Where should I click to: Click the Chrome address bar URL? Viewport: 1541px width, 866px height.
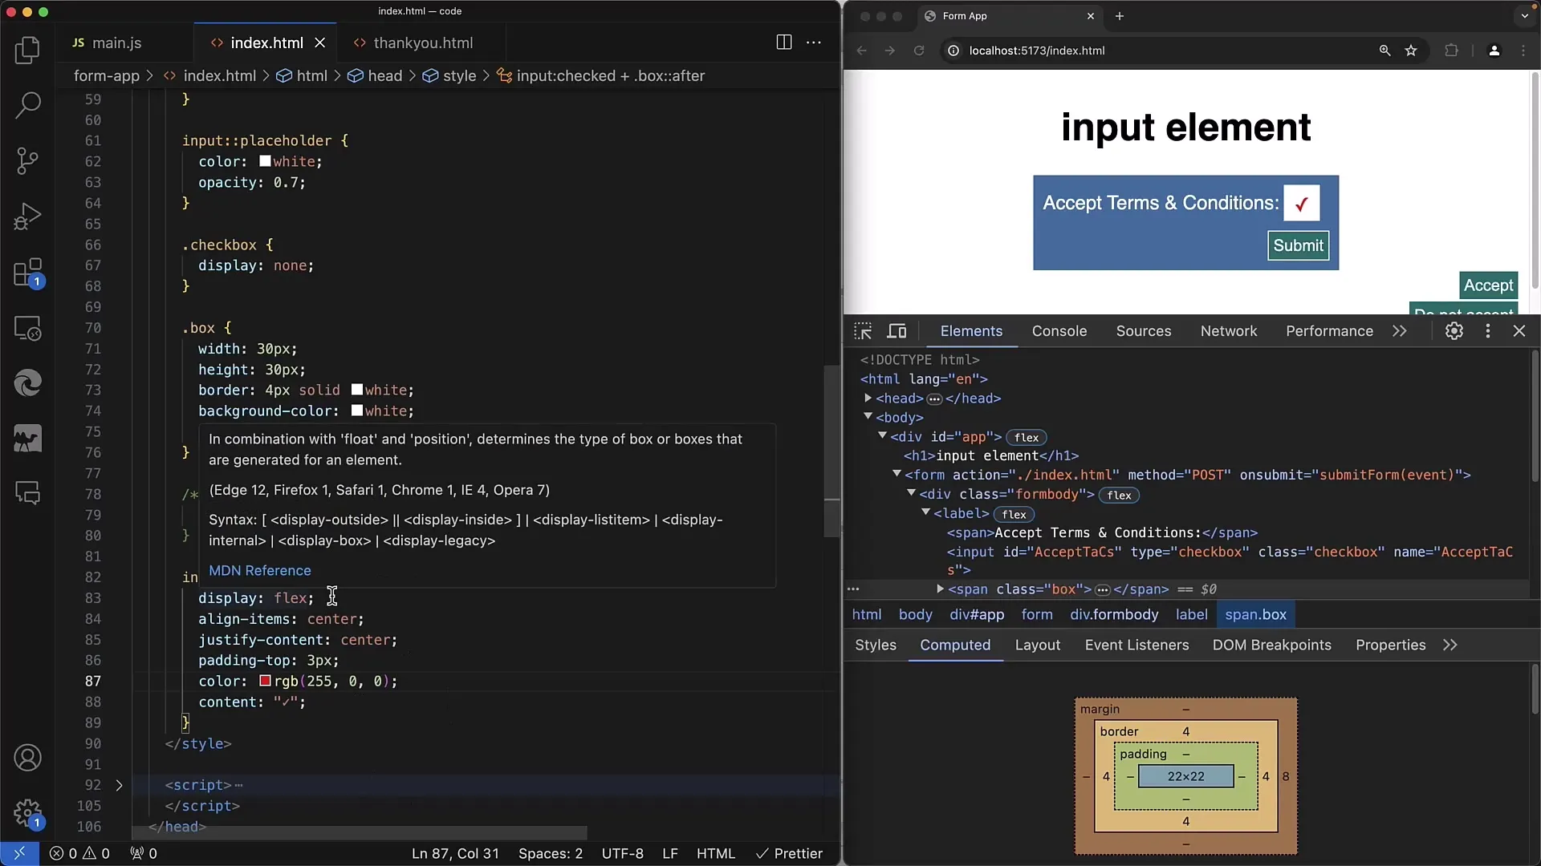[1036, 51]
